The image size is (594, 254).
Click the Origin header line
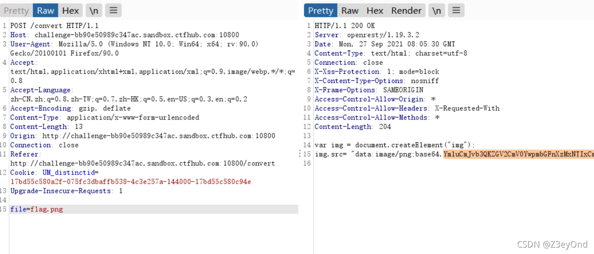pyautogui.click(x=143, y=136)
